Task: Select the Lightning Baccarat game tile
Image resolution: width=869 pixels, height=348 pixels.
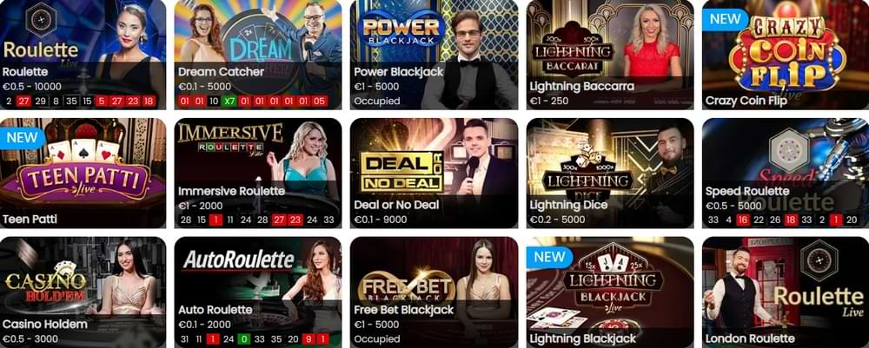Action: (x=610, y=55)
